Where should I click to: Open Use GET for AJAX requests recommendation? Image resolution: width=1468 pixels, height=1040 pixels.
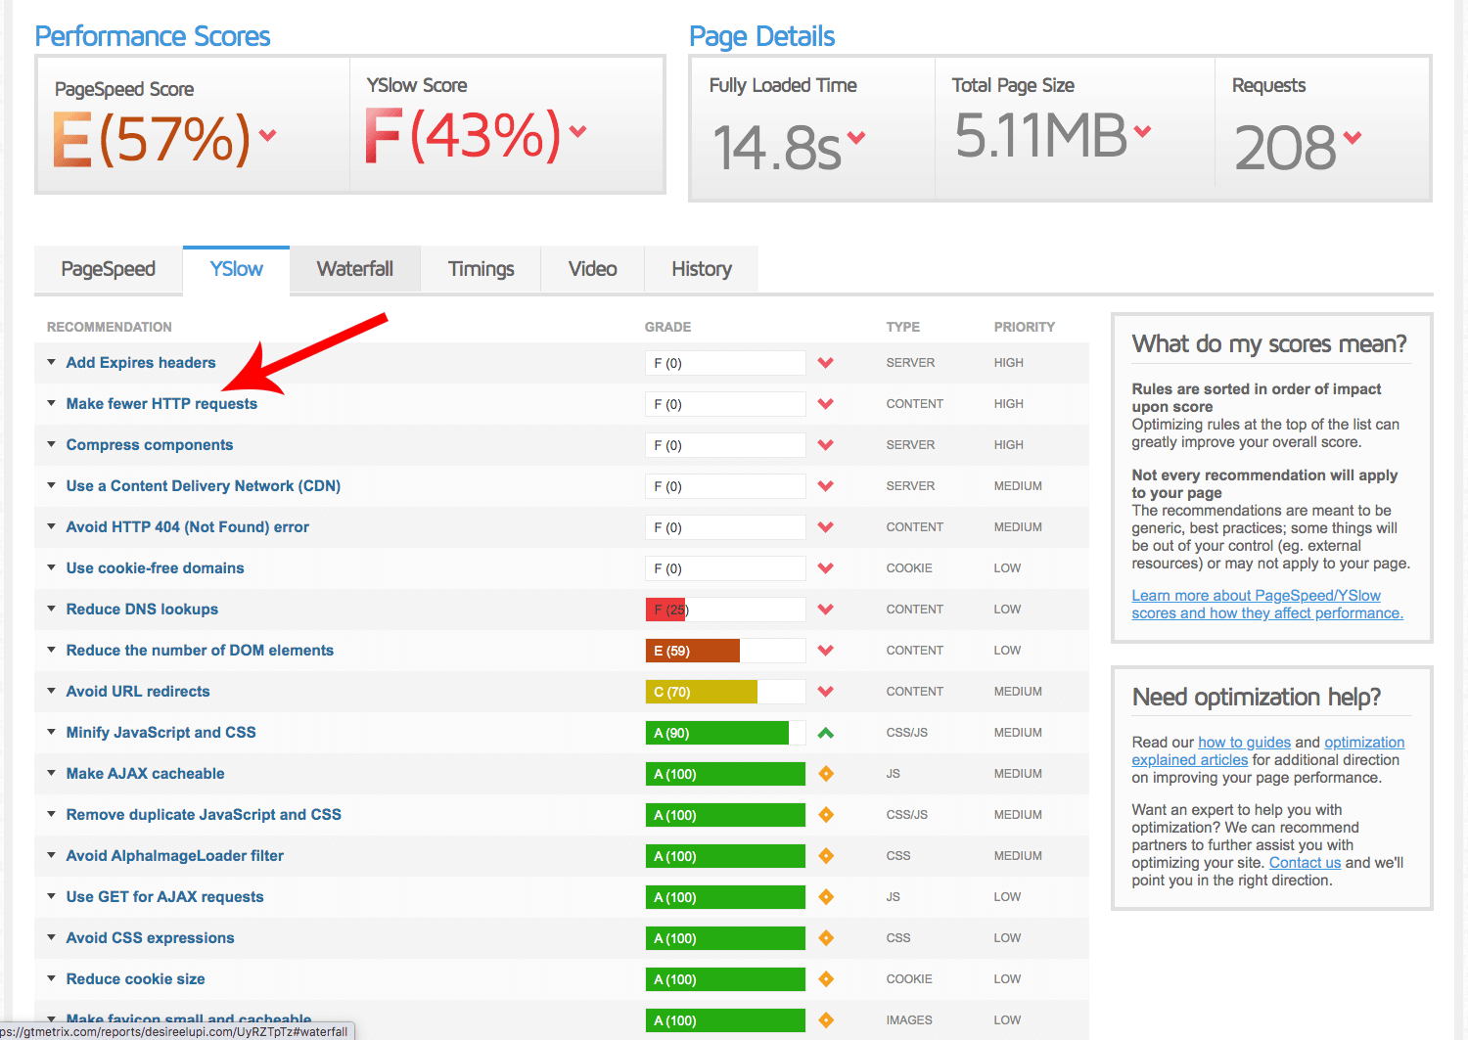165,897
